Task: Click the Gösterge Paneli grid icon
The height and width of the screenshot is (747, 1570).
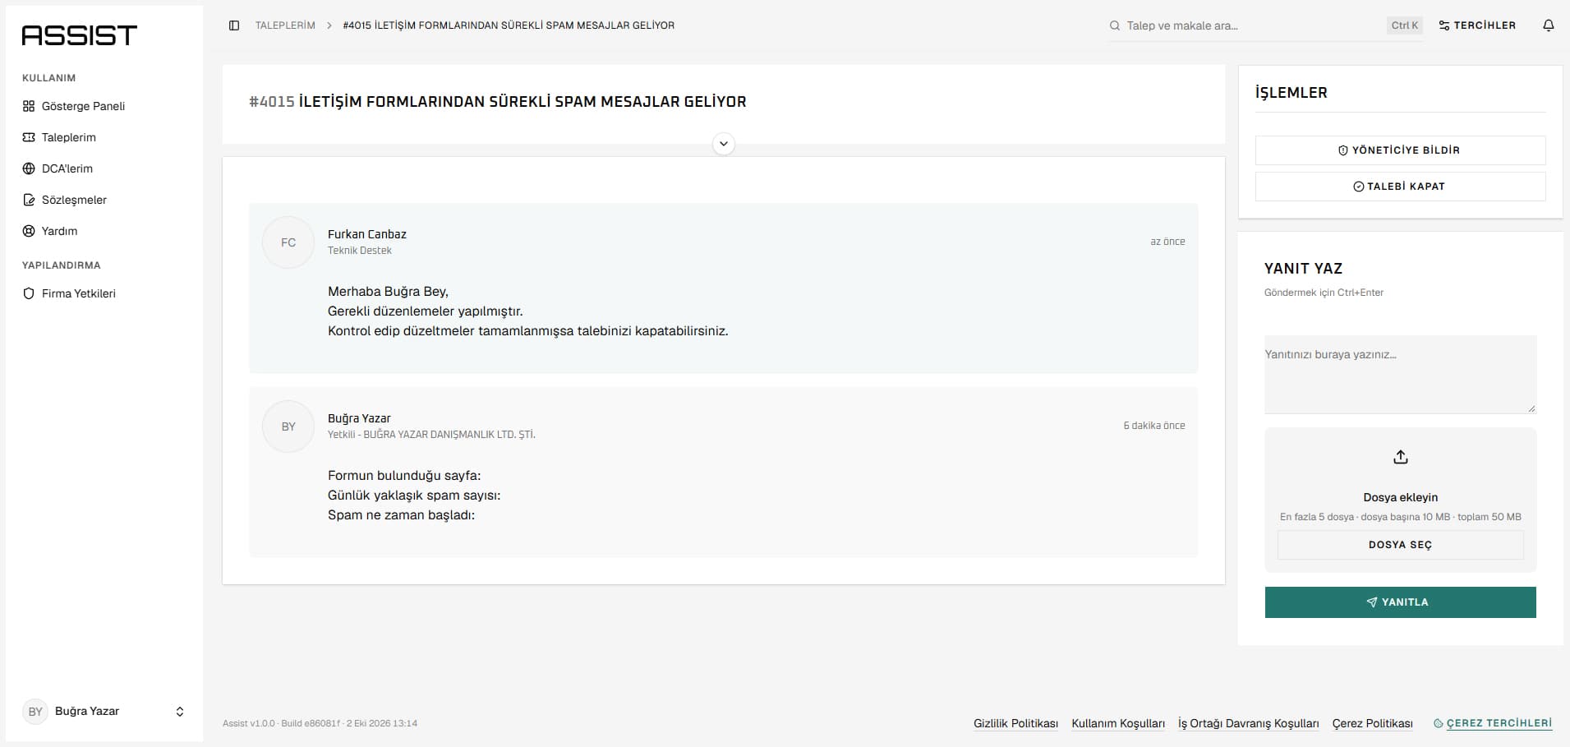Action: [x=29, y=106]
